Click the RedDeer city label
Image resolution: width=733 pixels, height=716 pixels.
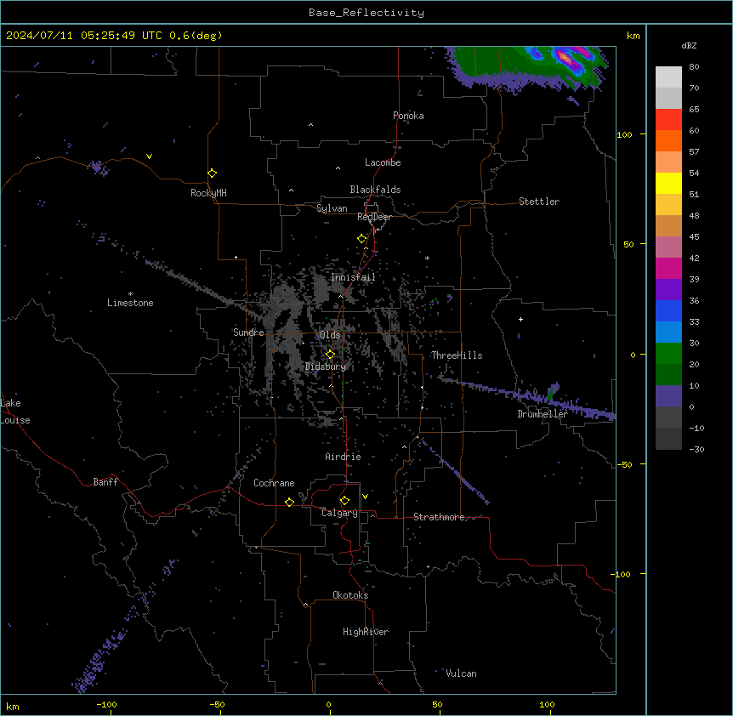coord(374,217)
